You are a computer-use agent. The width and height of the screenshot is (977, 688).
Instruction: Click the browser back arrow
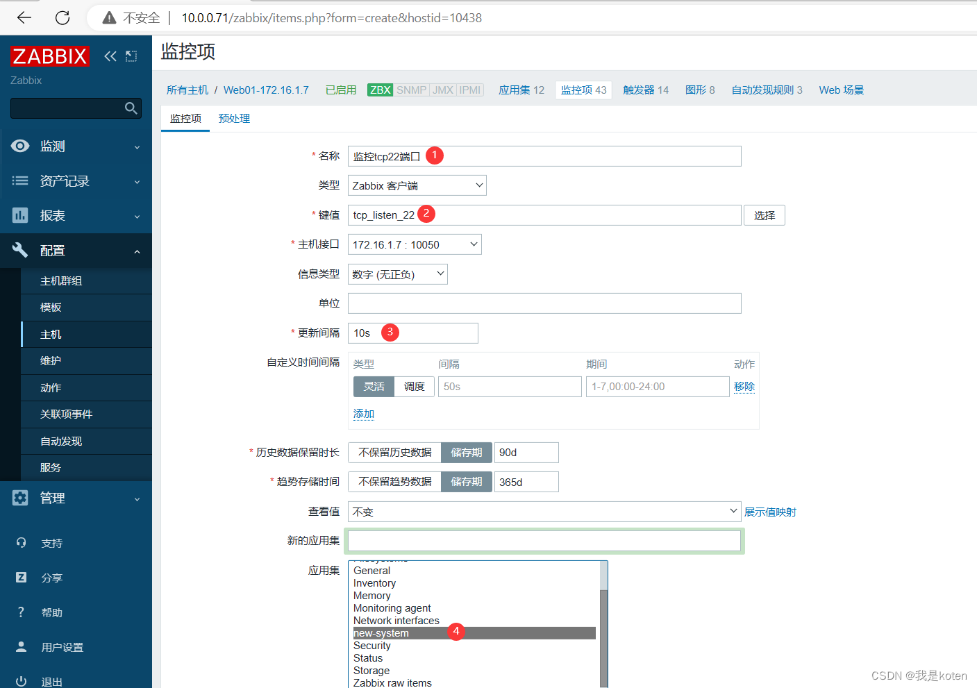24,18
